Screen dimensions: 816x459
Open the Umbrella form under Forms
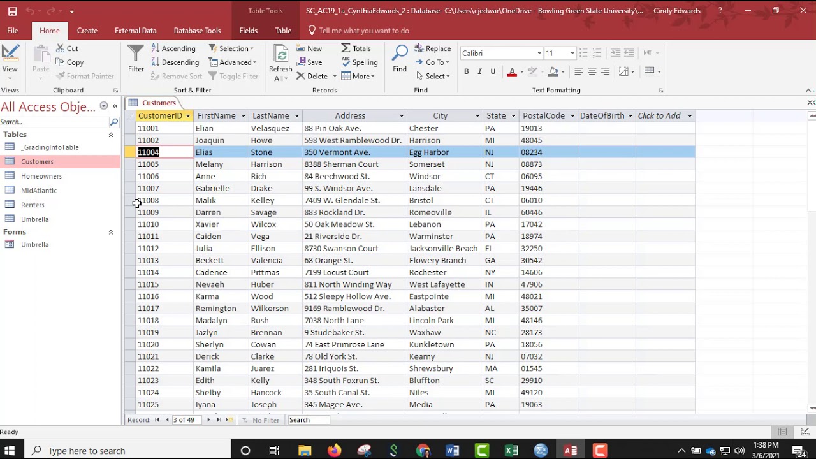point(34,245)
